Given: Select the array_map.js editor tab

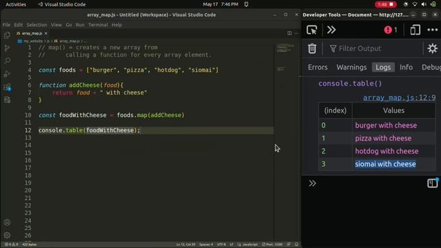Looking at the screenshot, I should point(32,33).
